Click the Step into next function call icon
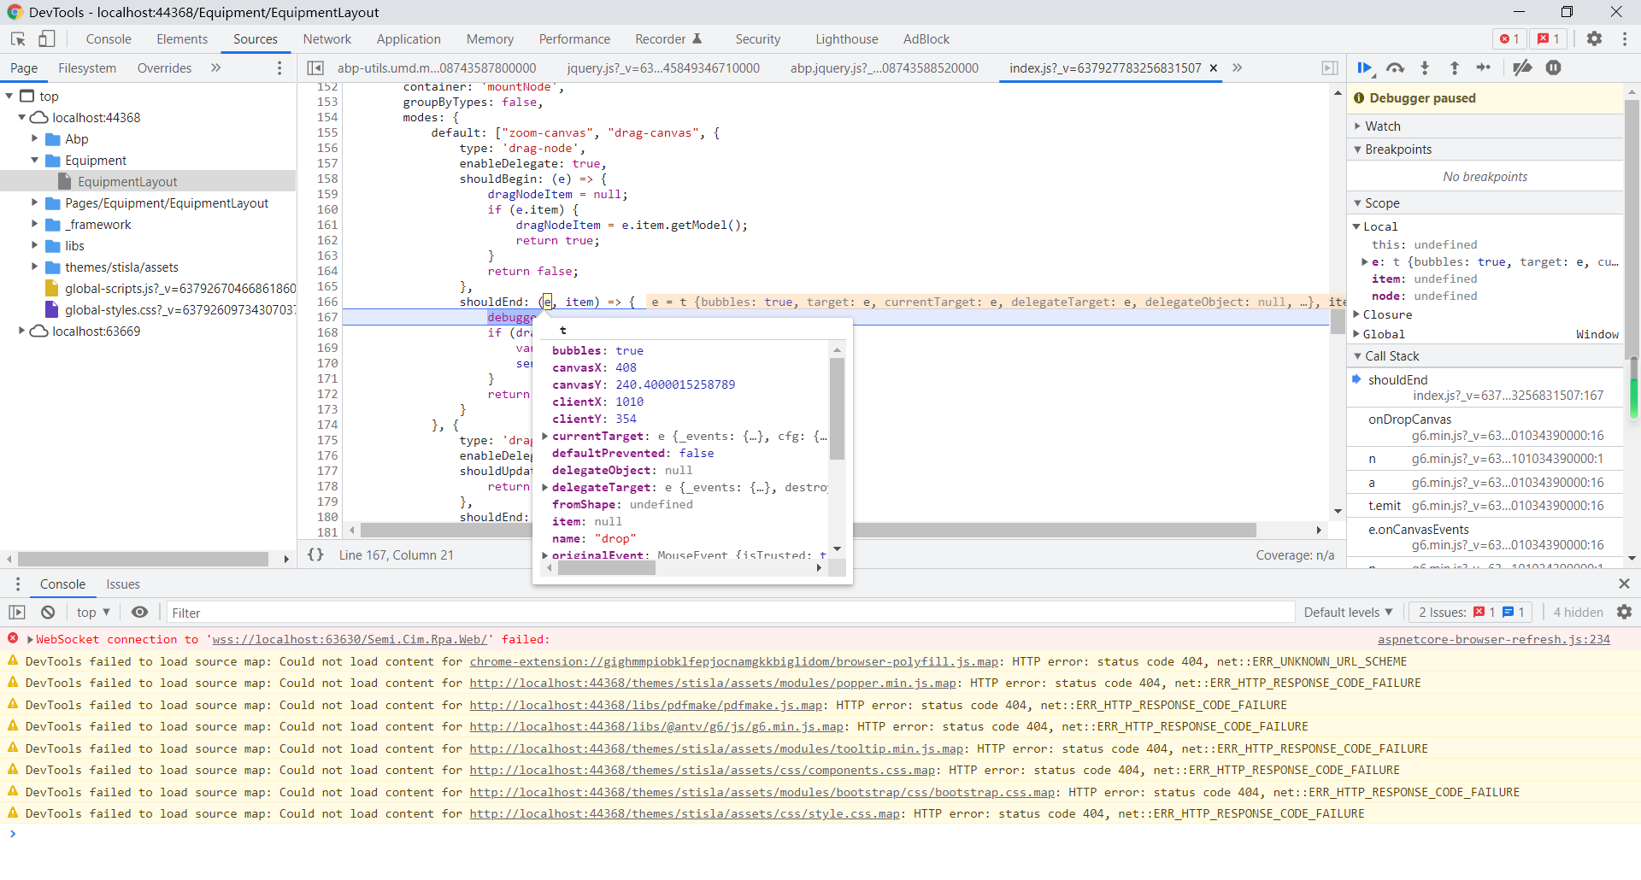 point(1425,68)
